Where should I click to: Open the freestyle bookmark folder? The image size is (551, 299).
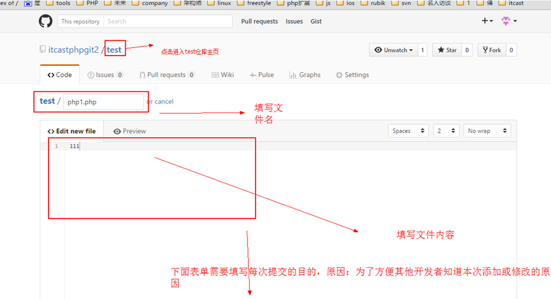[254, 3]
